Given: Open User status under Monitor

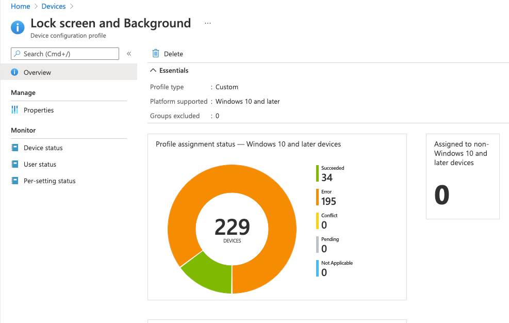Looking at the screenshot, I should point(40,165).
